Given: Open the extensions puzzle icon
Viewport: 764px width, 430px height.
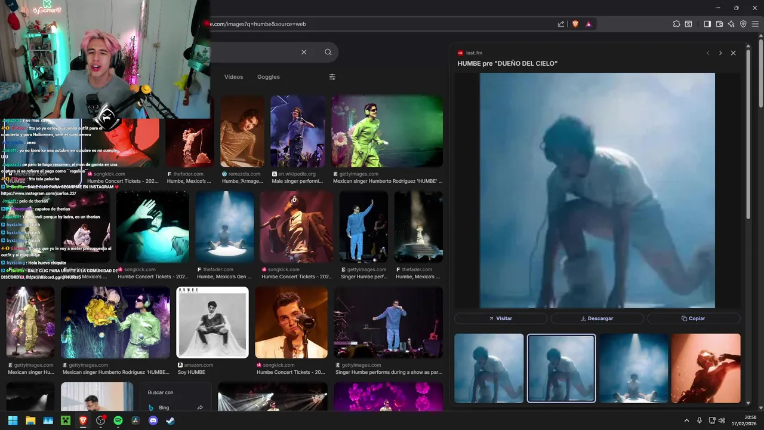Looking at the screenshot, I should pos(676,24).
